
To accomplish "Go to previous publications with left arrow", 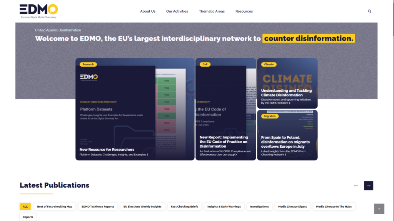I will click(x=356, y=186).
